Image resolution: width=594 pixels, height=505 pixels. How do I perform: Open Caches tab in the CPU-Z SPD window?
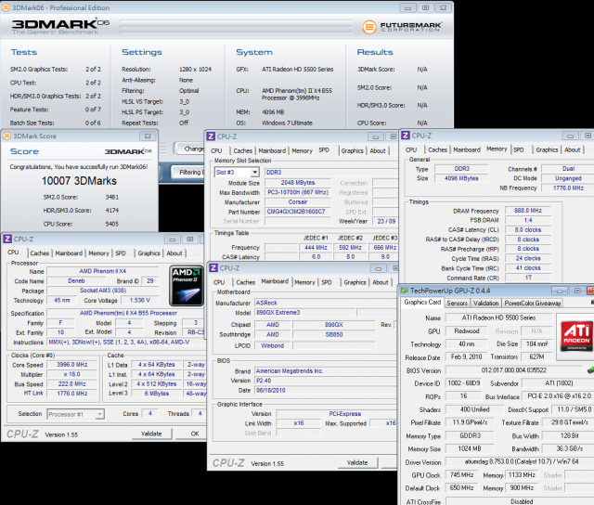coord(243,150)
